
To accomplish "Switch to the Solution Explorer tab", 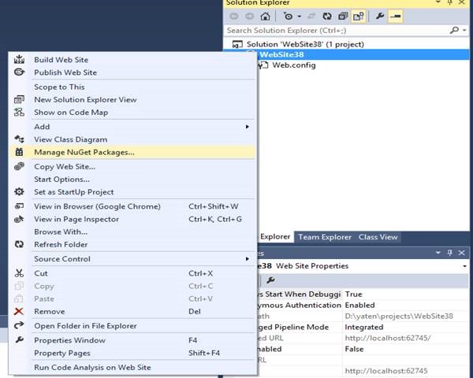I will point(274,236).
